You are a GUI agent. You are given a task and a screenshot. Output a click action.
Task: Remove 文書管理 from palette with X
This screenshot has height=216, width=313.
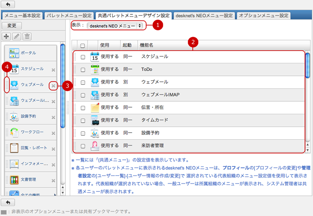(53, 181)
